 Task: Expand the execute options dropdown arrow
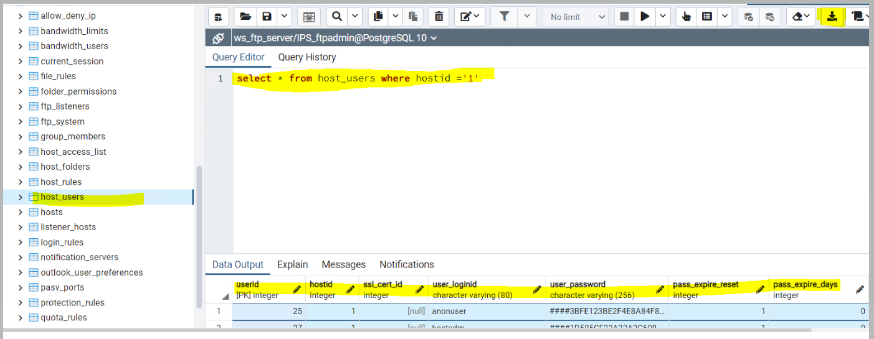click(x=663, y=17)
